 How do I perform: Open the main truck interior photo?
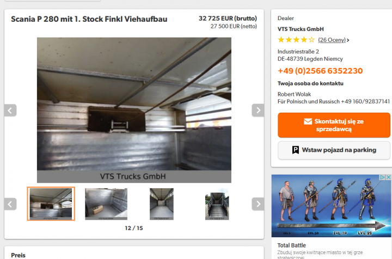pyautogui.click(x=134, y=110)
